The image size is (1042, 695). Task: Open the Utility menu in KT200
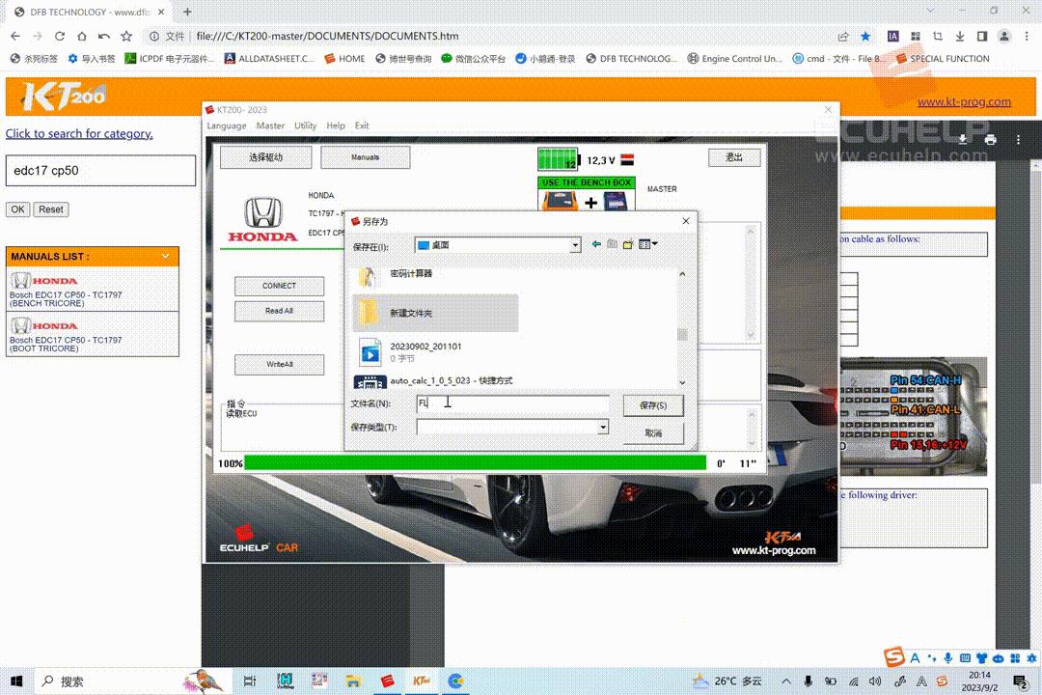pos(305,125)
